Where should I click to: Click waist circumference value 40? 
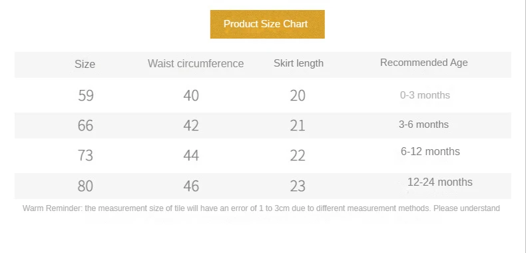point(191,96)
